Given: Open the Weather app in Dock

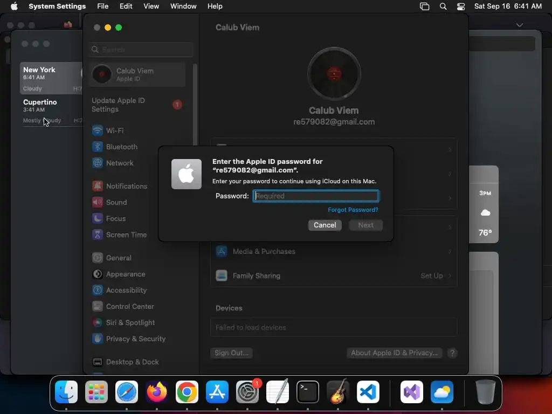Looking at the screenshot, I should [442, 392].
